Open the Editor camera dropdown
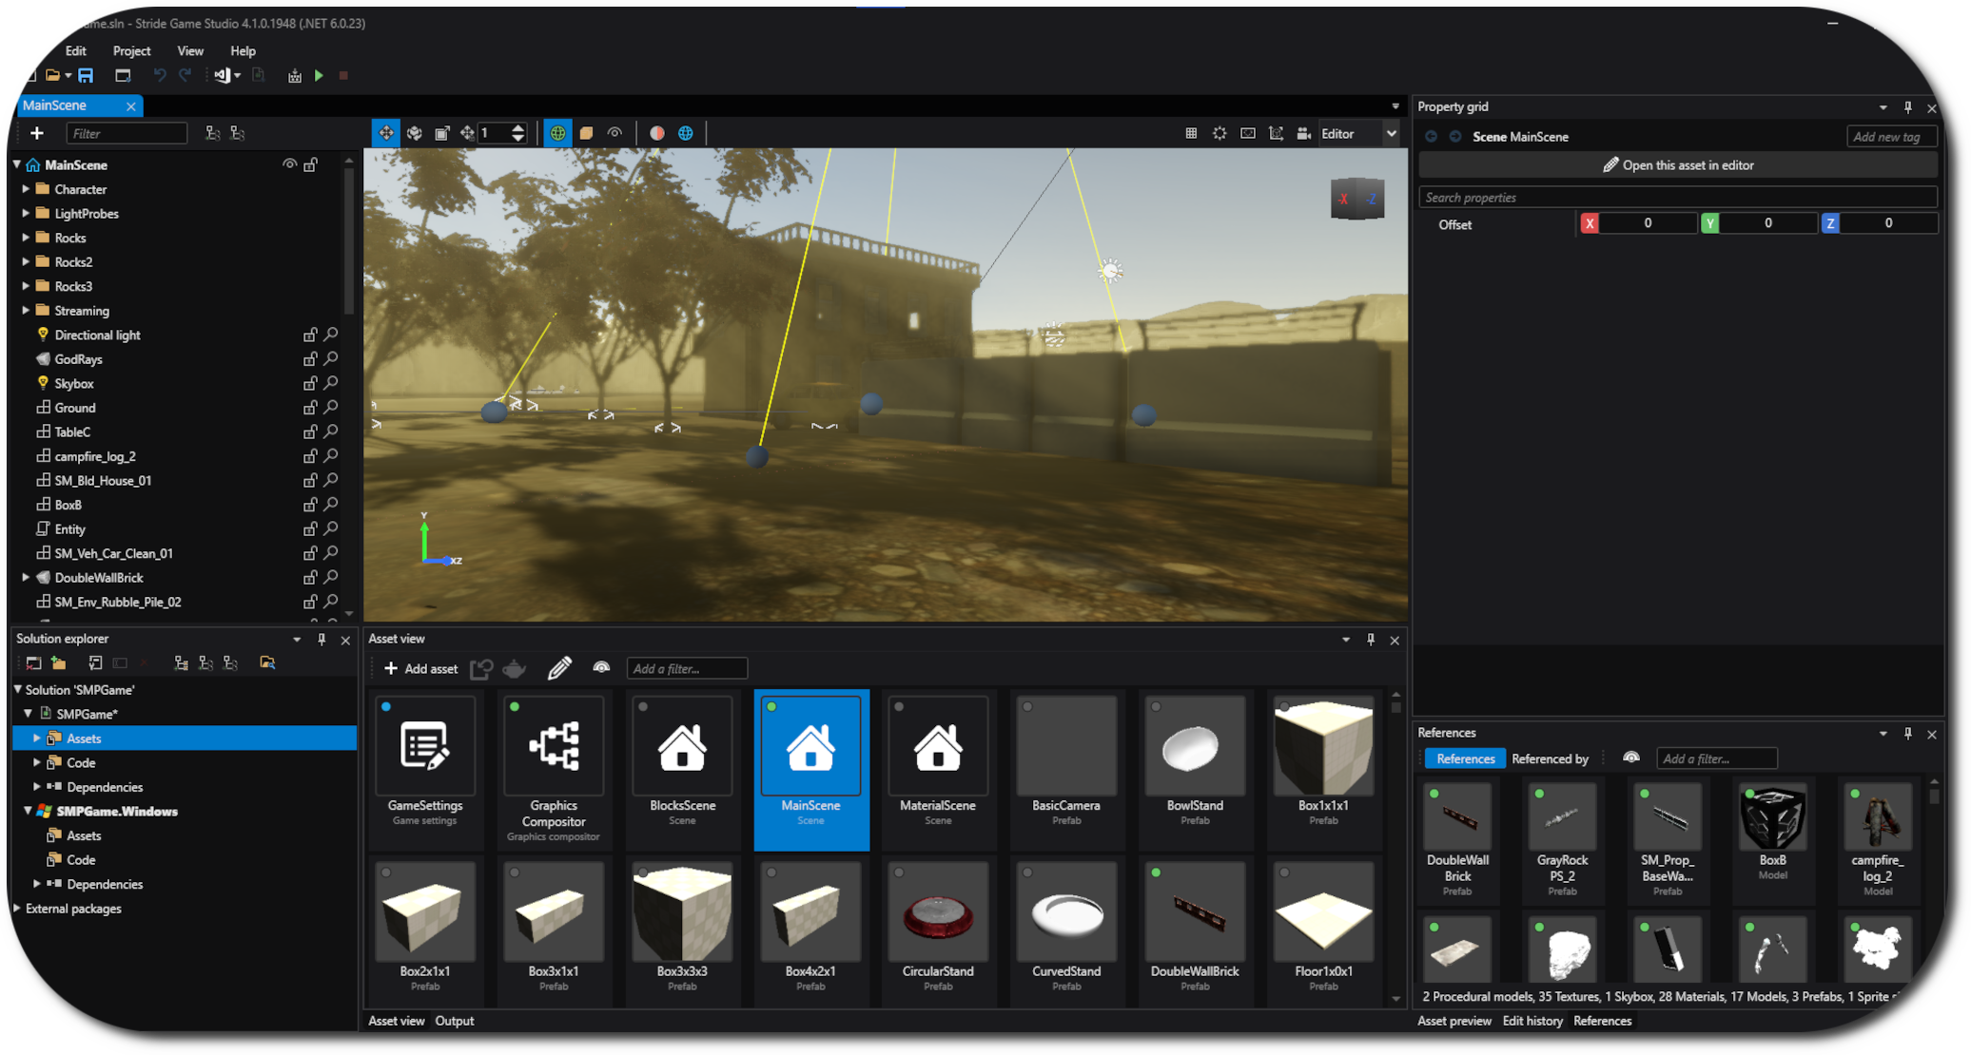This screenshot has width=1971, height=1055. tap(1392, 133)
